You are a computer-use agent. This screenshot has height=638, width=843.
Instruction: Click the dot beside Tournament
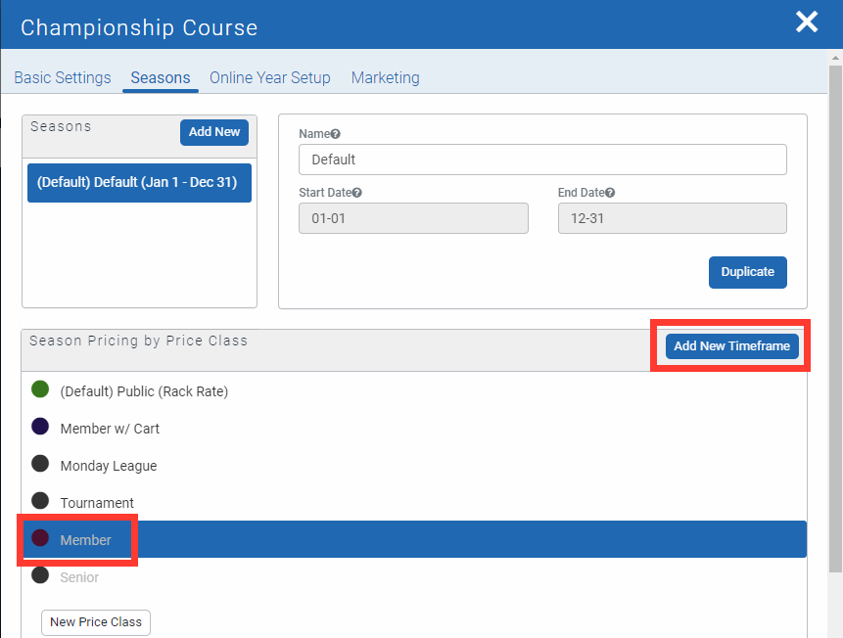coord(40,502)
